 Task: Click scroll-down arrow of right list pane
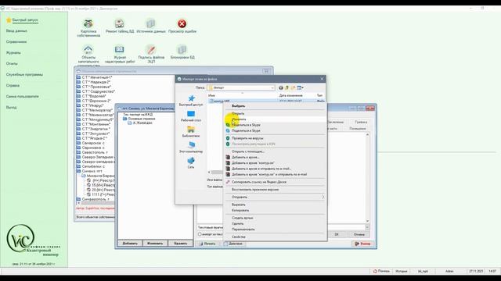367,221
